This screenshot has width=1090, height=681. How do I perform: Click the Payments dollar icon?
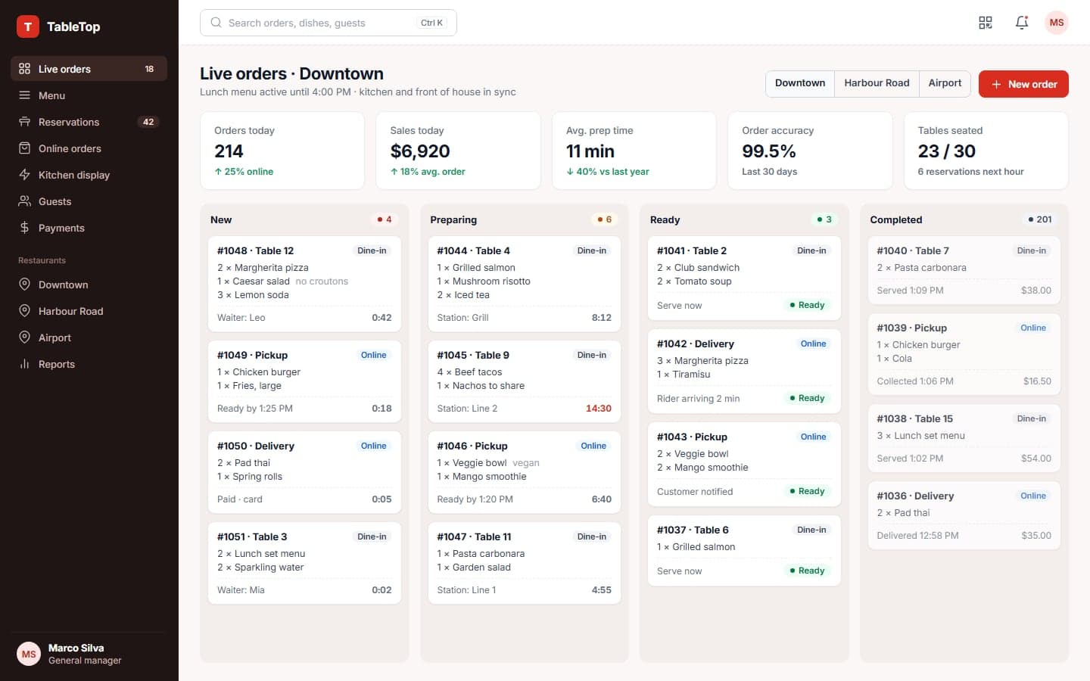tap(24, 228)
